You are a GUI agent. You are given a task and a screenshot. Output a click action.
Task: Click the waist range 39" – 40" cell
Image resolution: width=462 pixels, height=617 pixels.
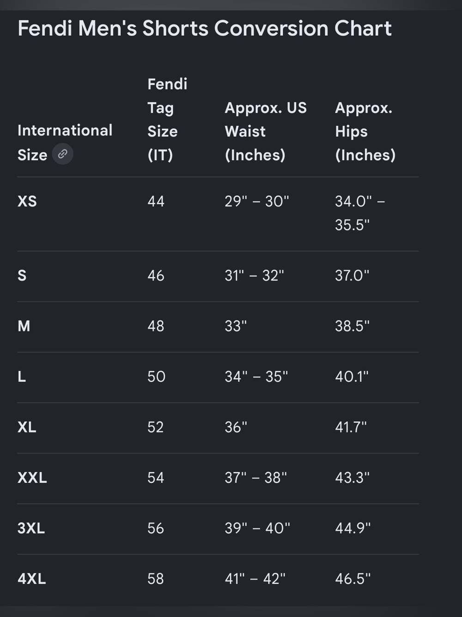[x=257, y=528]
